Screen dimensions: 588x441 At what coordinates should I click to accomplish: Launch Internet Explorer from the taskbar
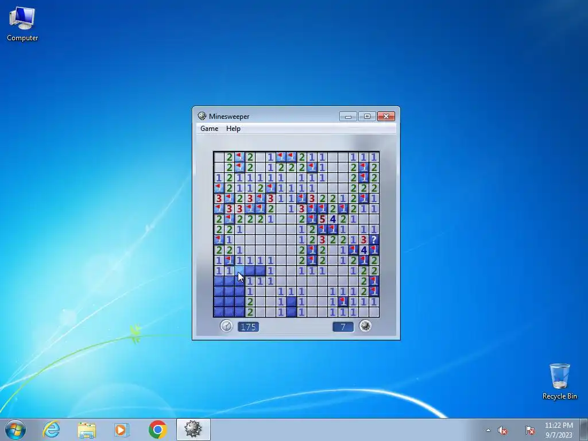tap(51, 430)
